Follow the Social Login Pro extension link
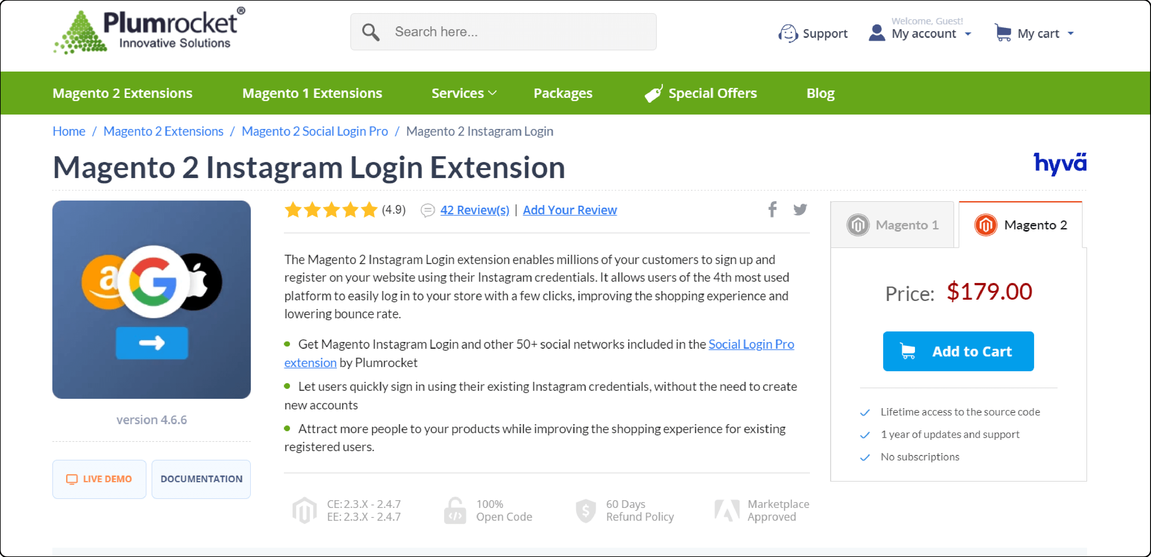The height and width of the screenshot is (557, 1151). point(751,344)
